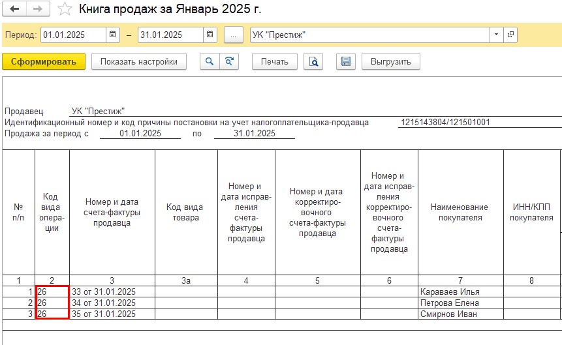Click the forward navigation arrow

click(38, 9)
